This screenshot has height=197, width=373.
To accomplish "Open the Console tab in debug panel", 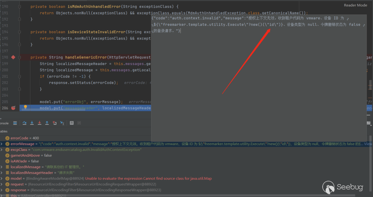I will (4, 123).
